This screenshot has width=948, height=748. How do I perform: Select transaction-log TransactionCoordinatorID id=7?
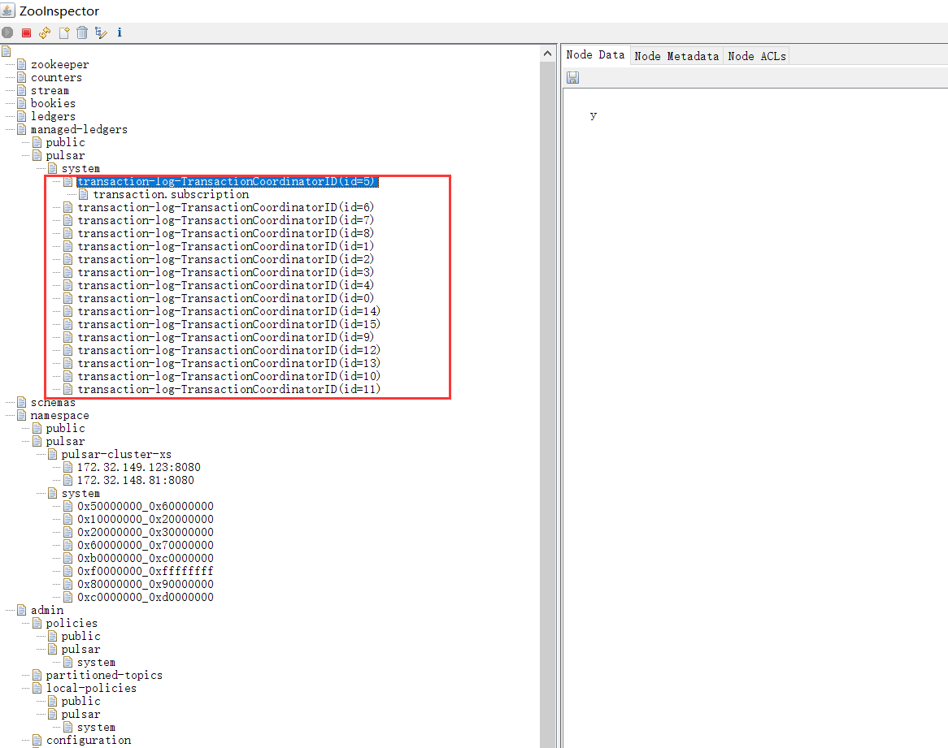pos(225,220)
